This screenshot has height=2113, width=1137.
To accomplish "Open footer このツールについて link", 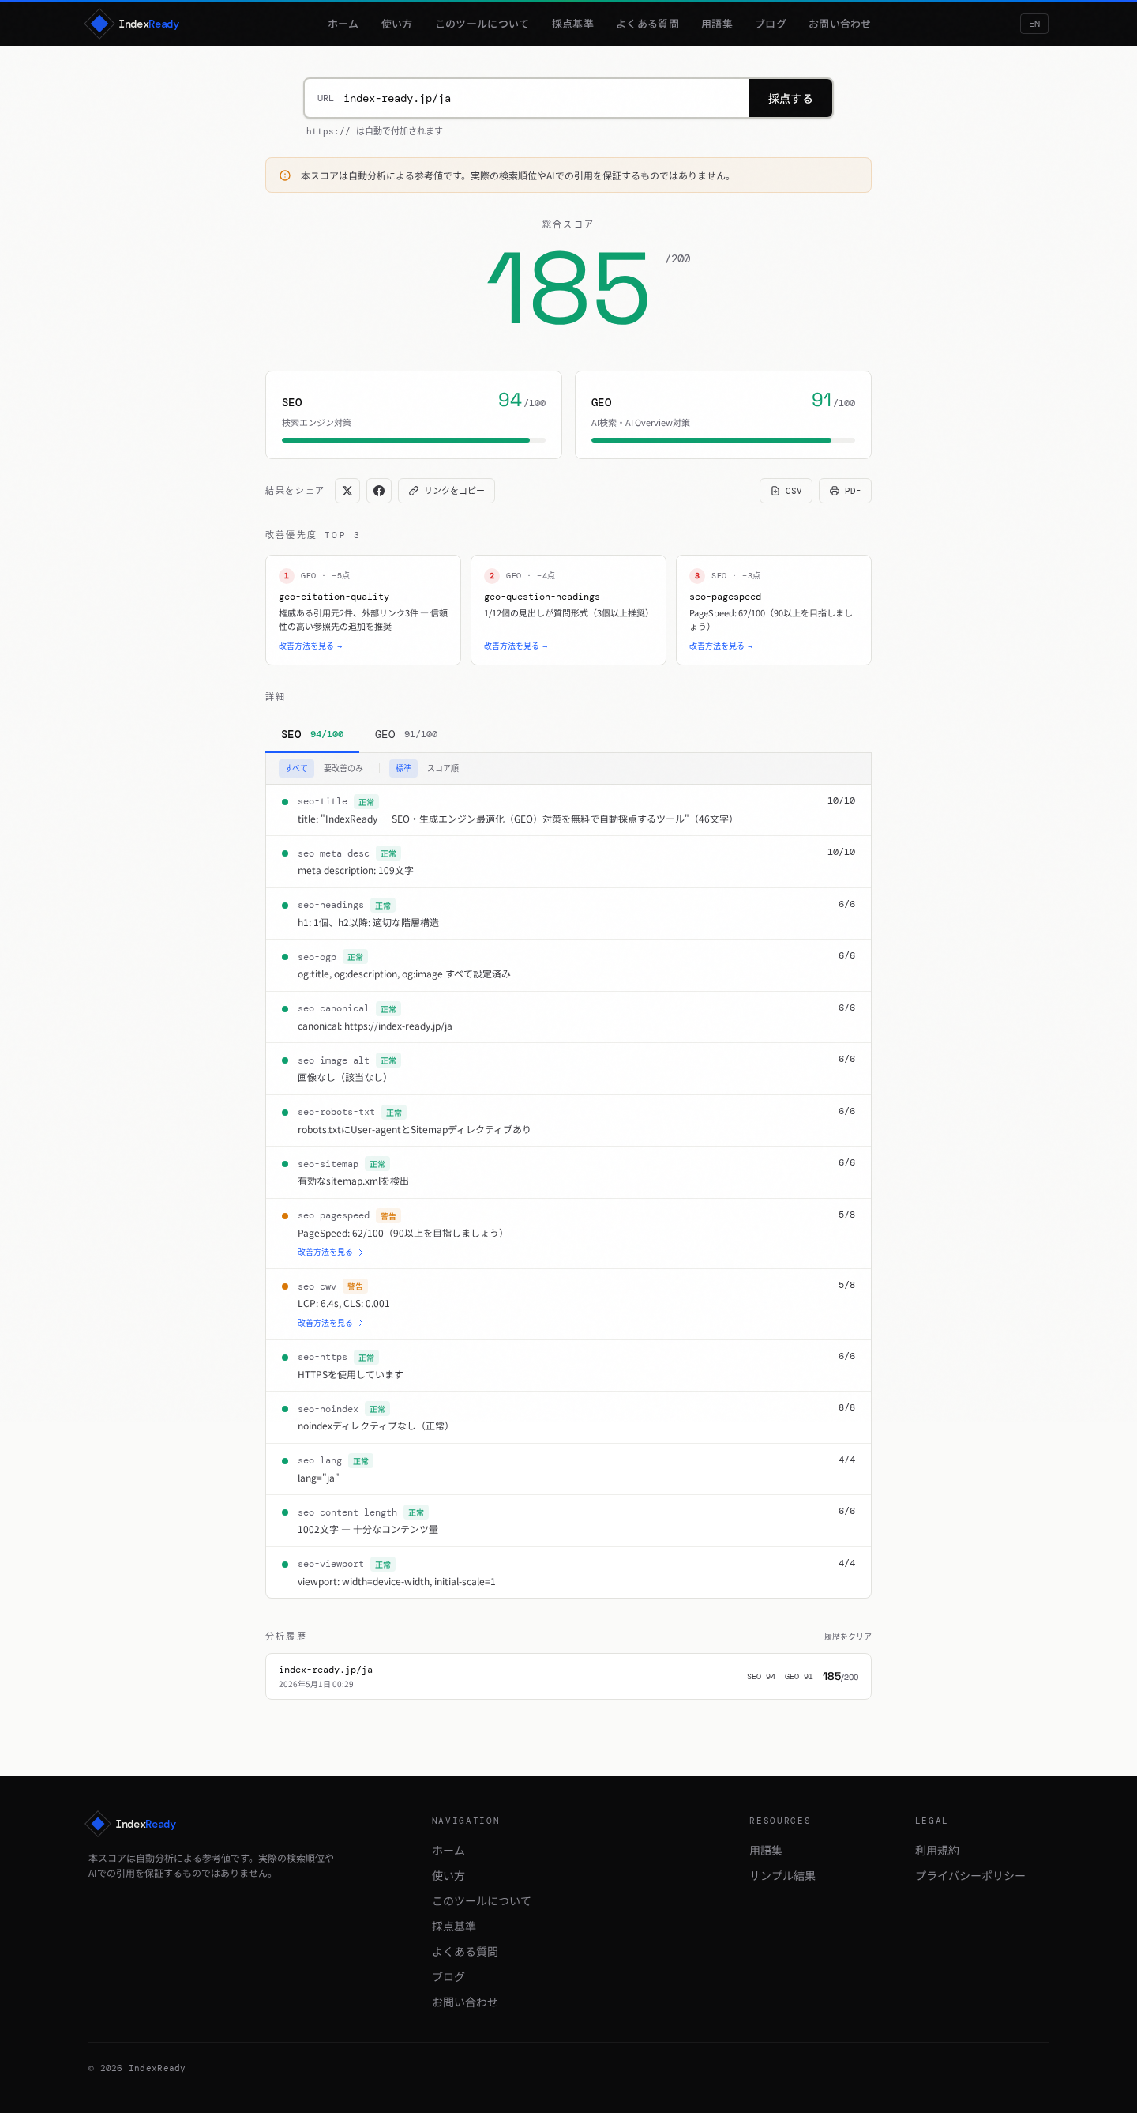I will click(482, 1901).
